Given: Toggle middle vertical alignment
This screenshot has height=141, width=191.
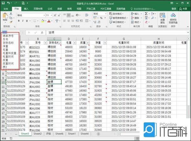Looking at the screenshot, I should point(69,15).
